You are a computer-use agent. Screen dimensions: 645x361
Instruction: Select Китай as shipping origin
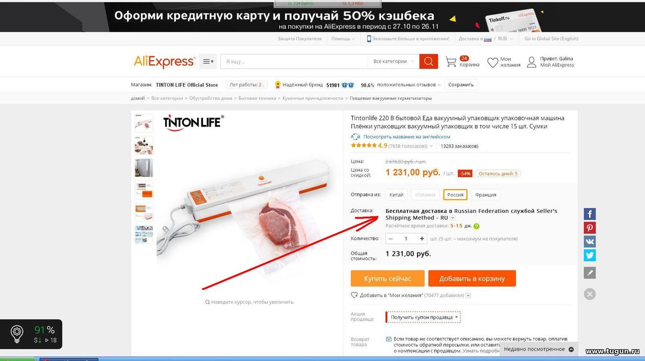396,195
